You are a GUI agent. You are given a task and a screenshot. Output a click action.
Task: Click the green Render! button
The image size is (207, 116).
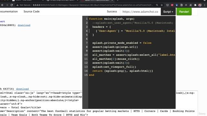(x=184, y=12)
